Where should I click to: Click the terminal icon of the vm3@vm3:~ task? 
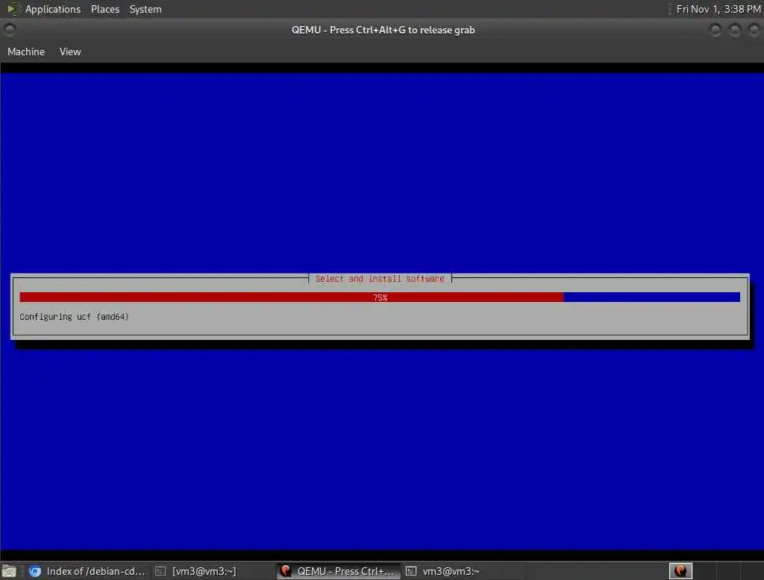point(411,571)
